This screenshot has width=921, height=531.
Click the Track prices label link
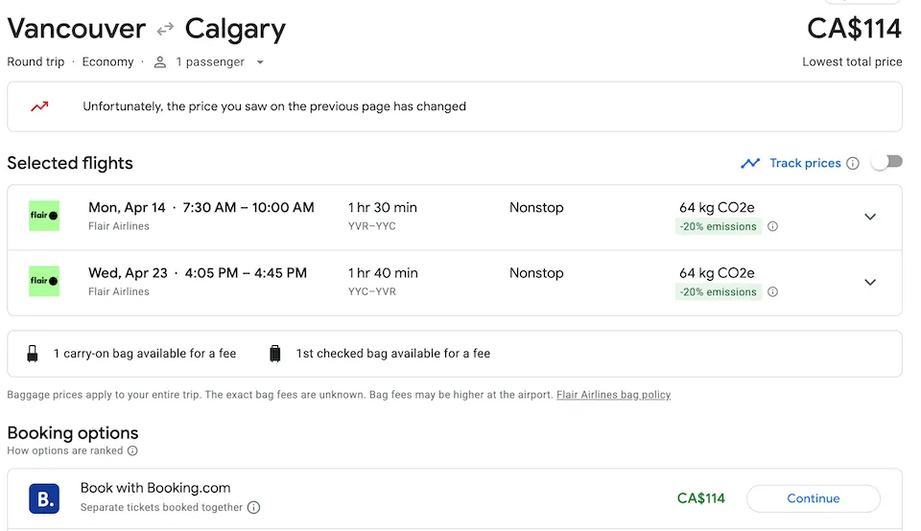[805, 163]
